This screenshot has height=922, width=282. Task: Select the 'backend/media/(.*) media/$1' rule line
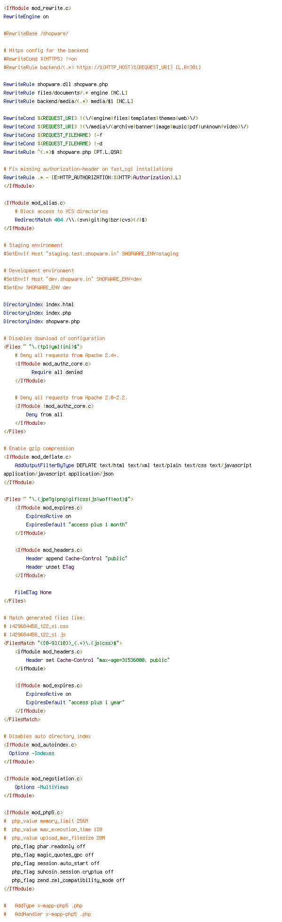(x=68, y=101)
